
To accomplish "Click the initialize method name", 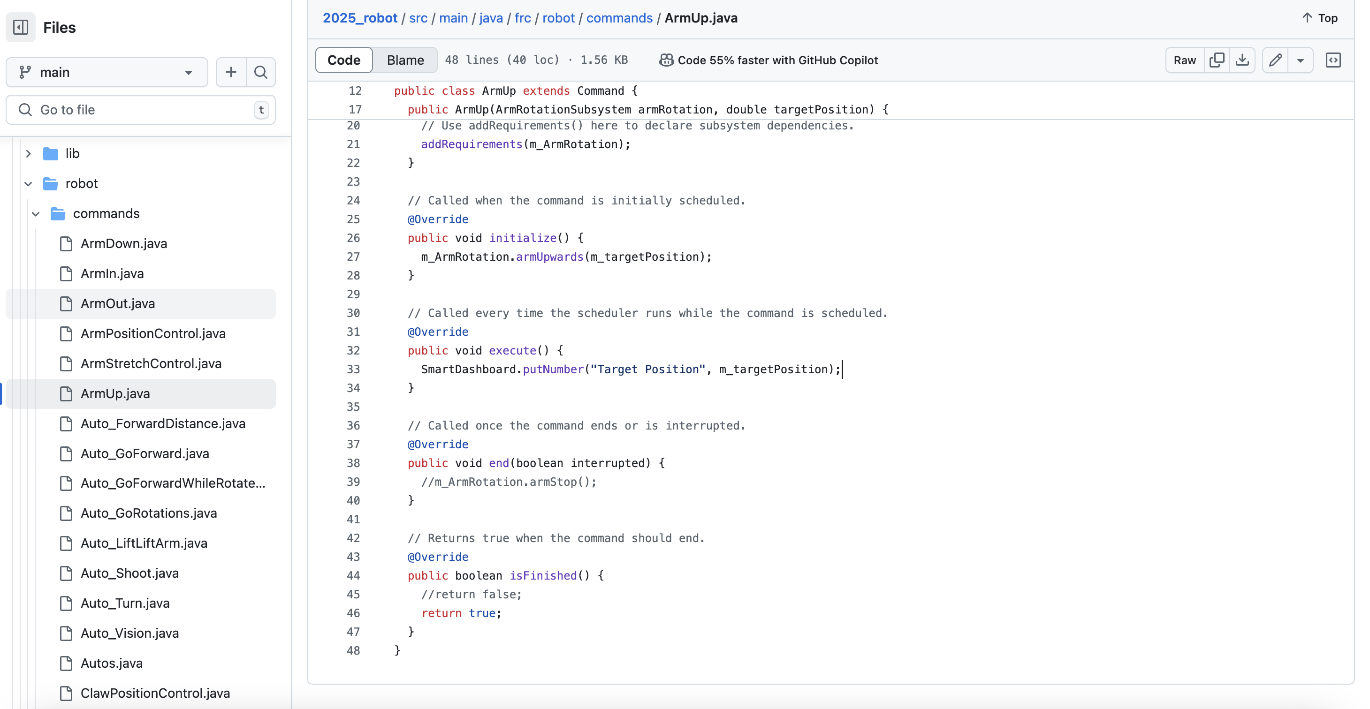I will (523, 238).
